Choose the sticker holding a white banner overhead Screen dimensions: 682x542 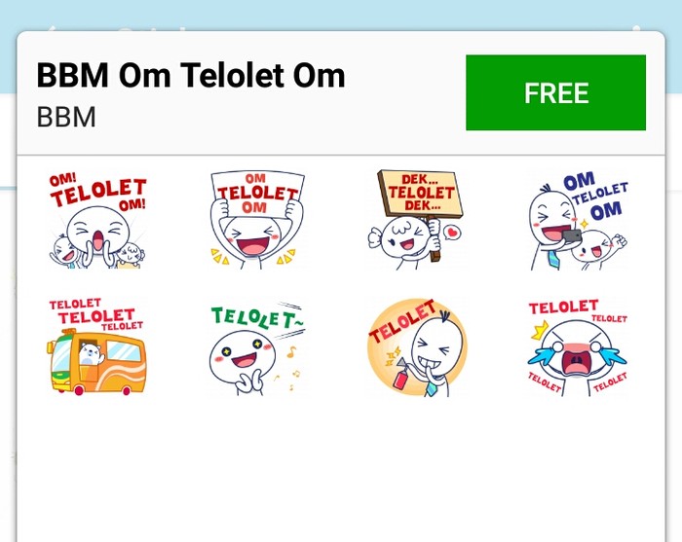pyautogui.click(x=257, y=220)
